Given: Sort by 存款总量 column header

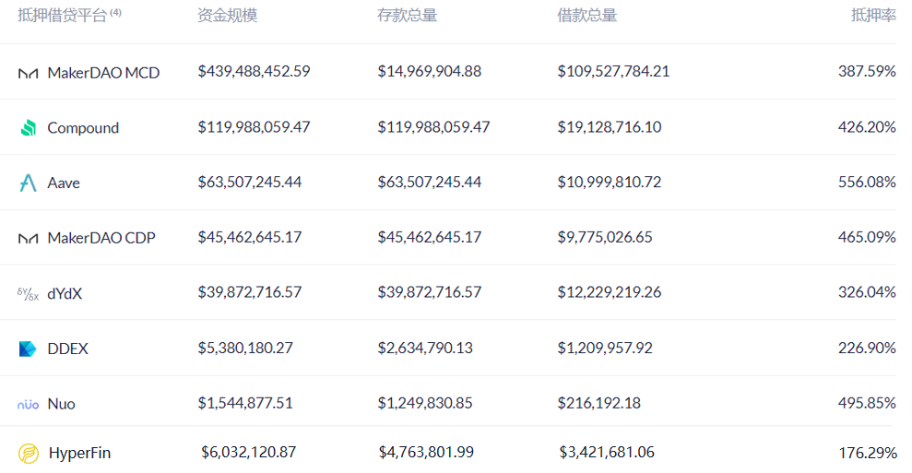Looking at the screenshot, I should tap(408, 15).
